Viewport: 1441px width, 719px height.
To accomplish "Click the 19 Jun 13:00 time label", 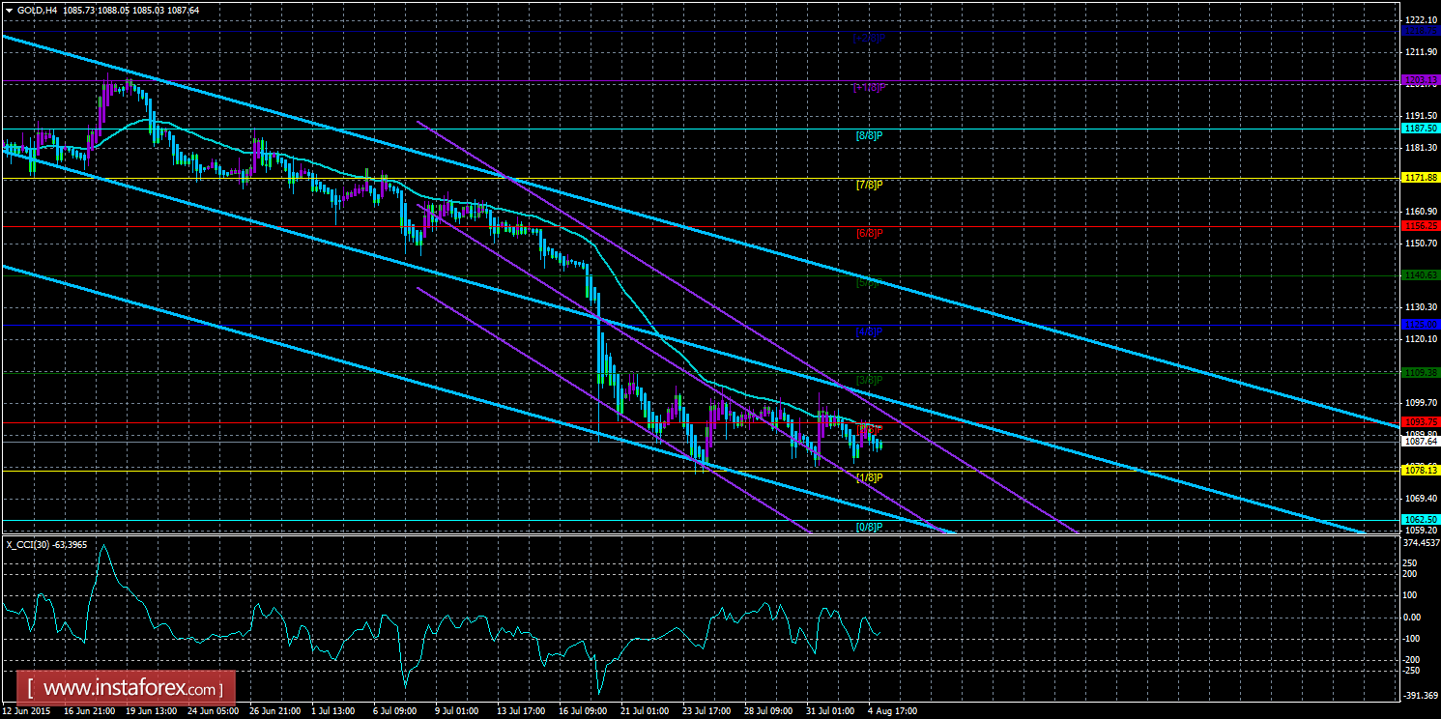I will [x=153, y=710].
